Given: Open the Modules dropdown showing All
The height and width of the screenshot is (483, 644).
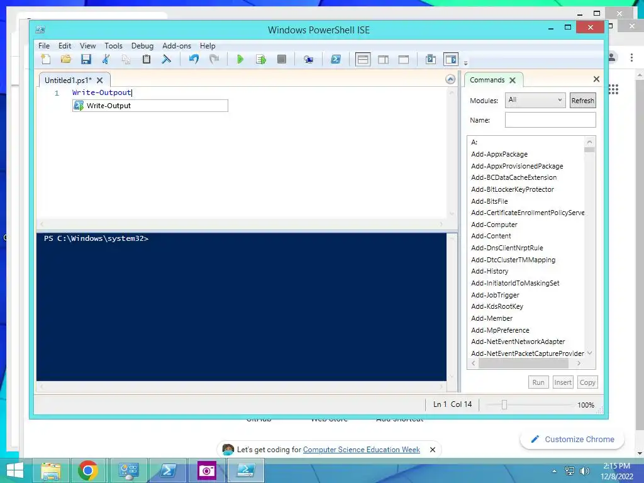Looking at the screenshot, I should pos(535,100).
